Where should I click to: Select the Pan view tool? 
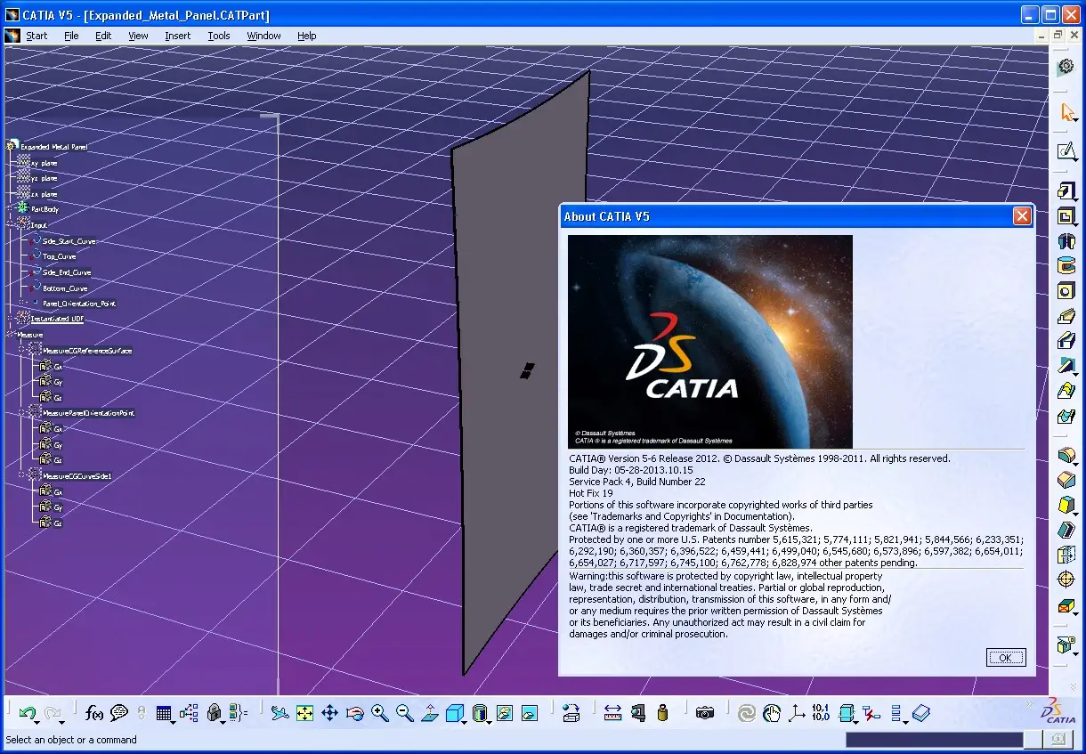coord(330,713)
